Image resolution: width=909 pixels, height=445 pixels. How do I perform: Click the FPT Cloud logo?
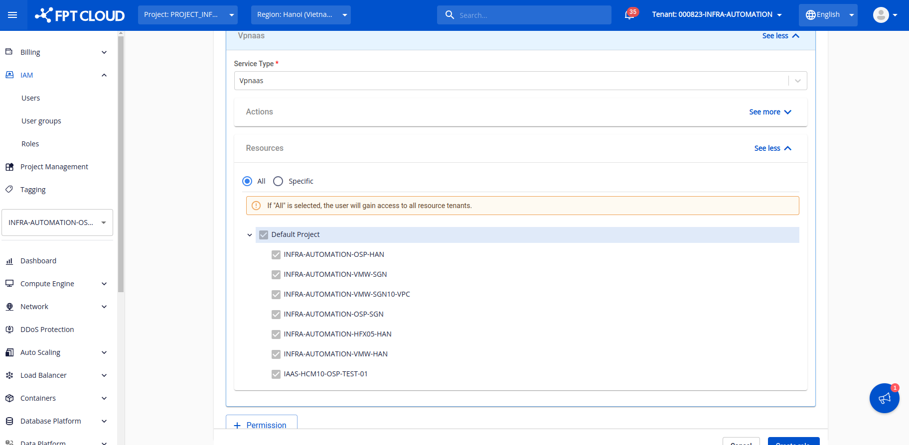(80, 15)
